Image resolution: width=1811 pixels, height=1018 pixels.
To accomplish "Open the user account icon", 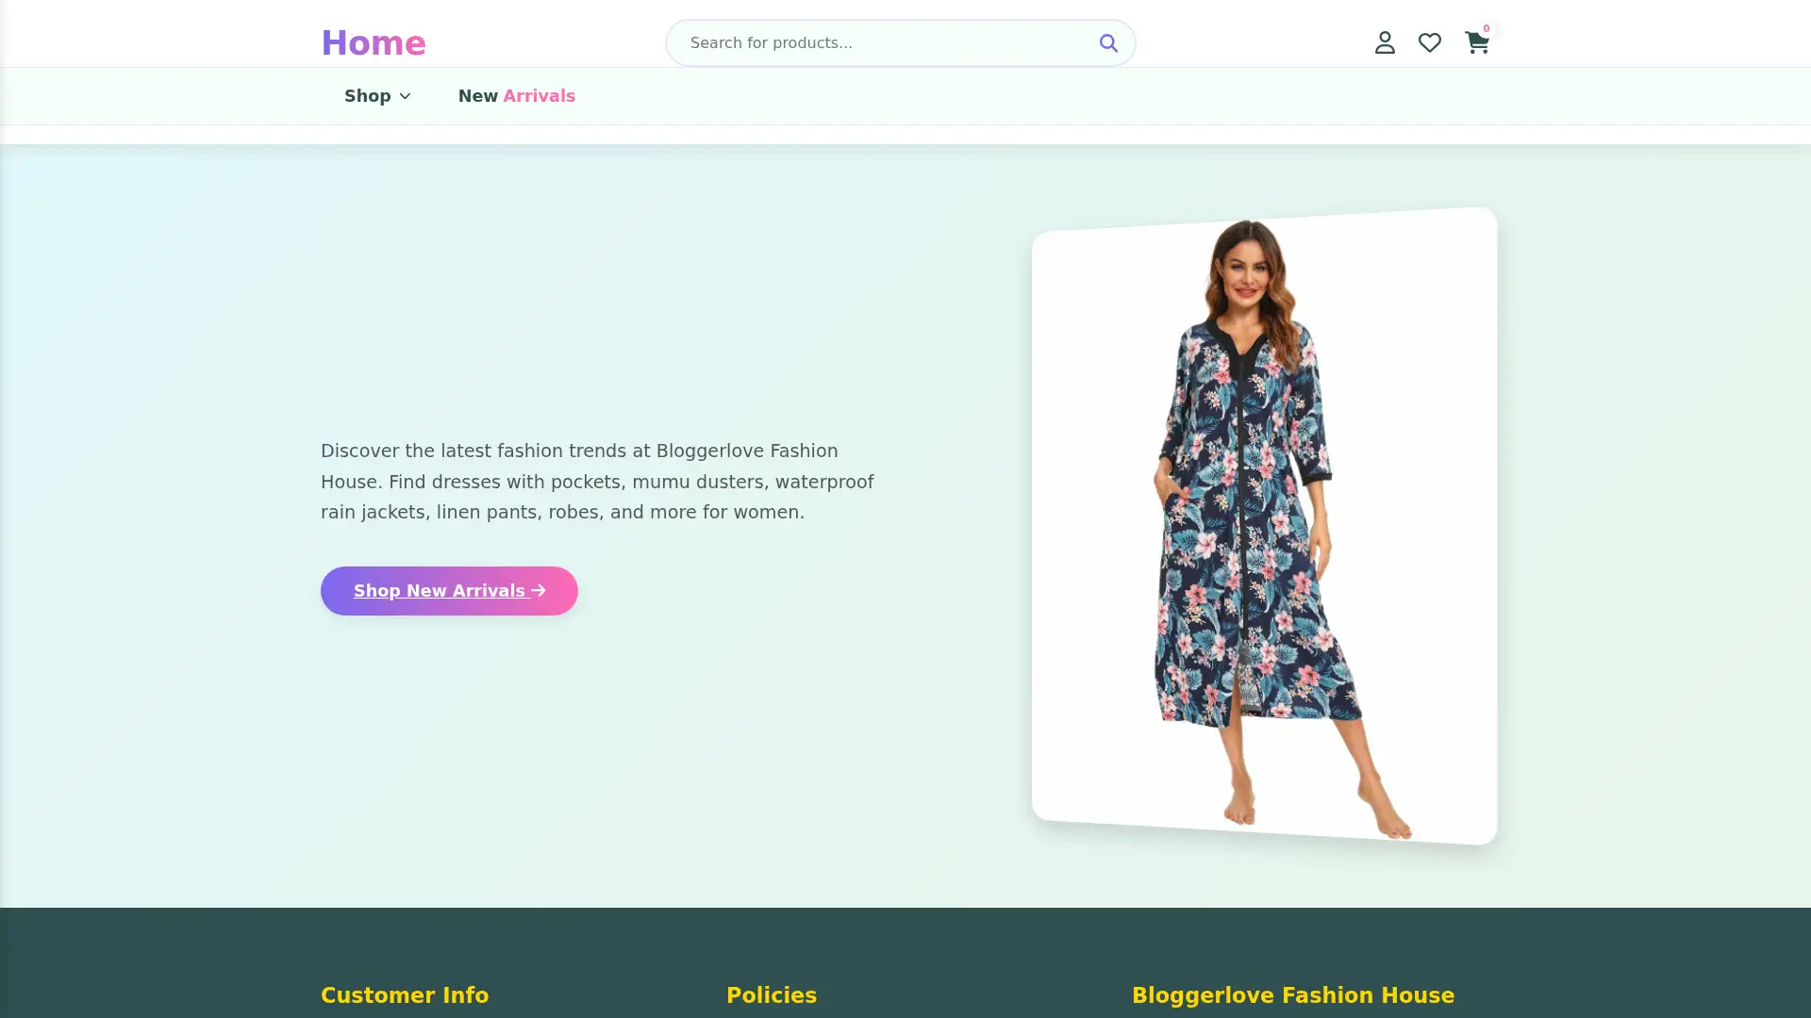I will point(1384,42).
